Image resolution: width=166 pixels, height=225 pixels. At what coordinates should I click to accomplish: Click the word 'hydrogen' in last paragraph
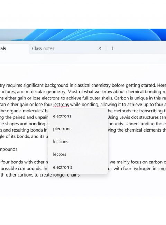(141, 169)
